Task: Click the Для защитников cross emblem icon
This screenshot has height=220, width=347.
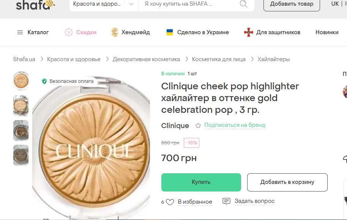Action: 248,32
